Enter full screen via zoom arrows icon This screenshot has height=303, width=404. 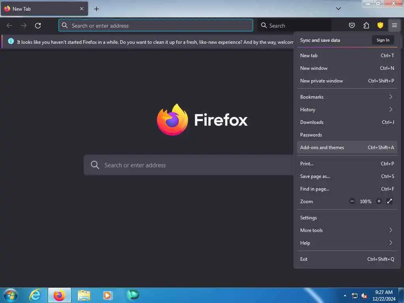pos(389,201)
